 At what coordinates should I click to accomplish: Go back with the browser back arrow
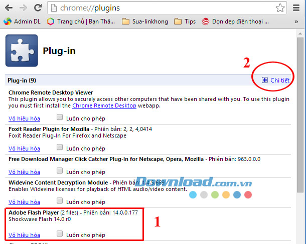pyautogui.click(x=9, y=8)
